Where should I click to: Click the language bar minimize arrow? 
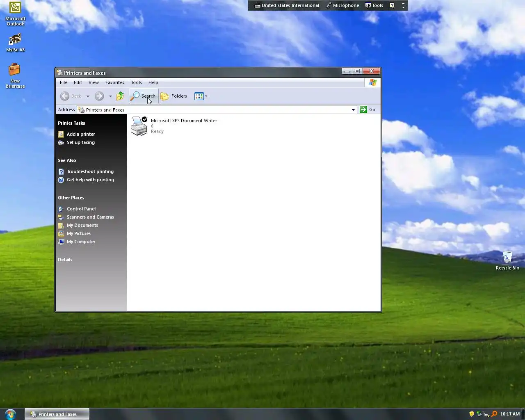pyautogui.click(x=403, y=3)
